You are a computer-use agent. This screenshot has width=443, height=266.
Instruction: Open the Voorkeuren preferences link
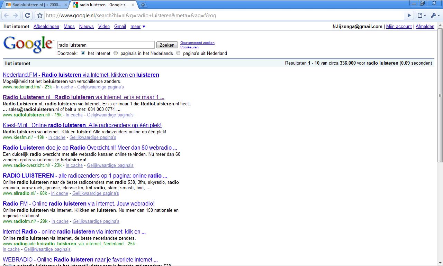tap(189, 47)
